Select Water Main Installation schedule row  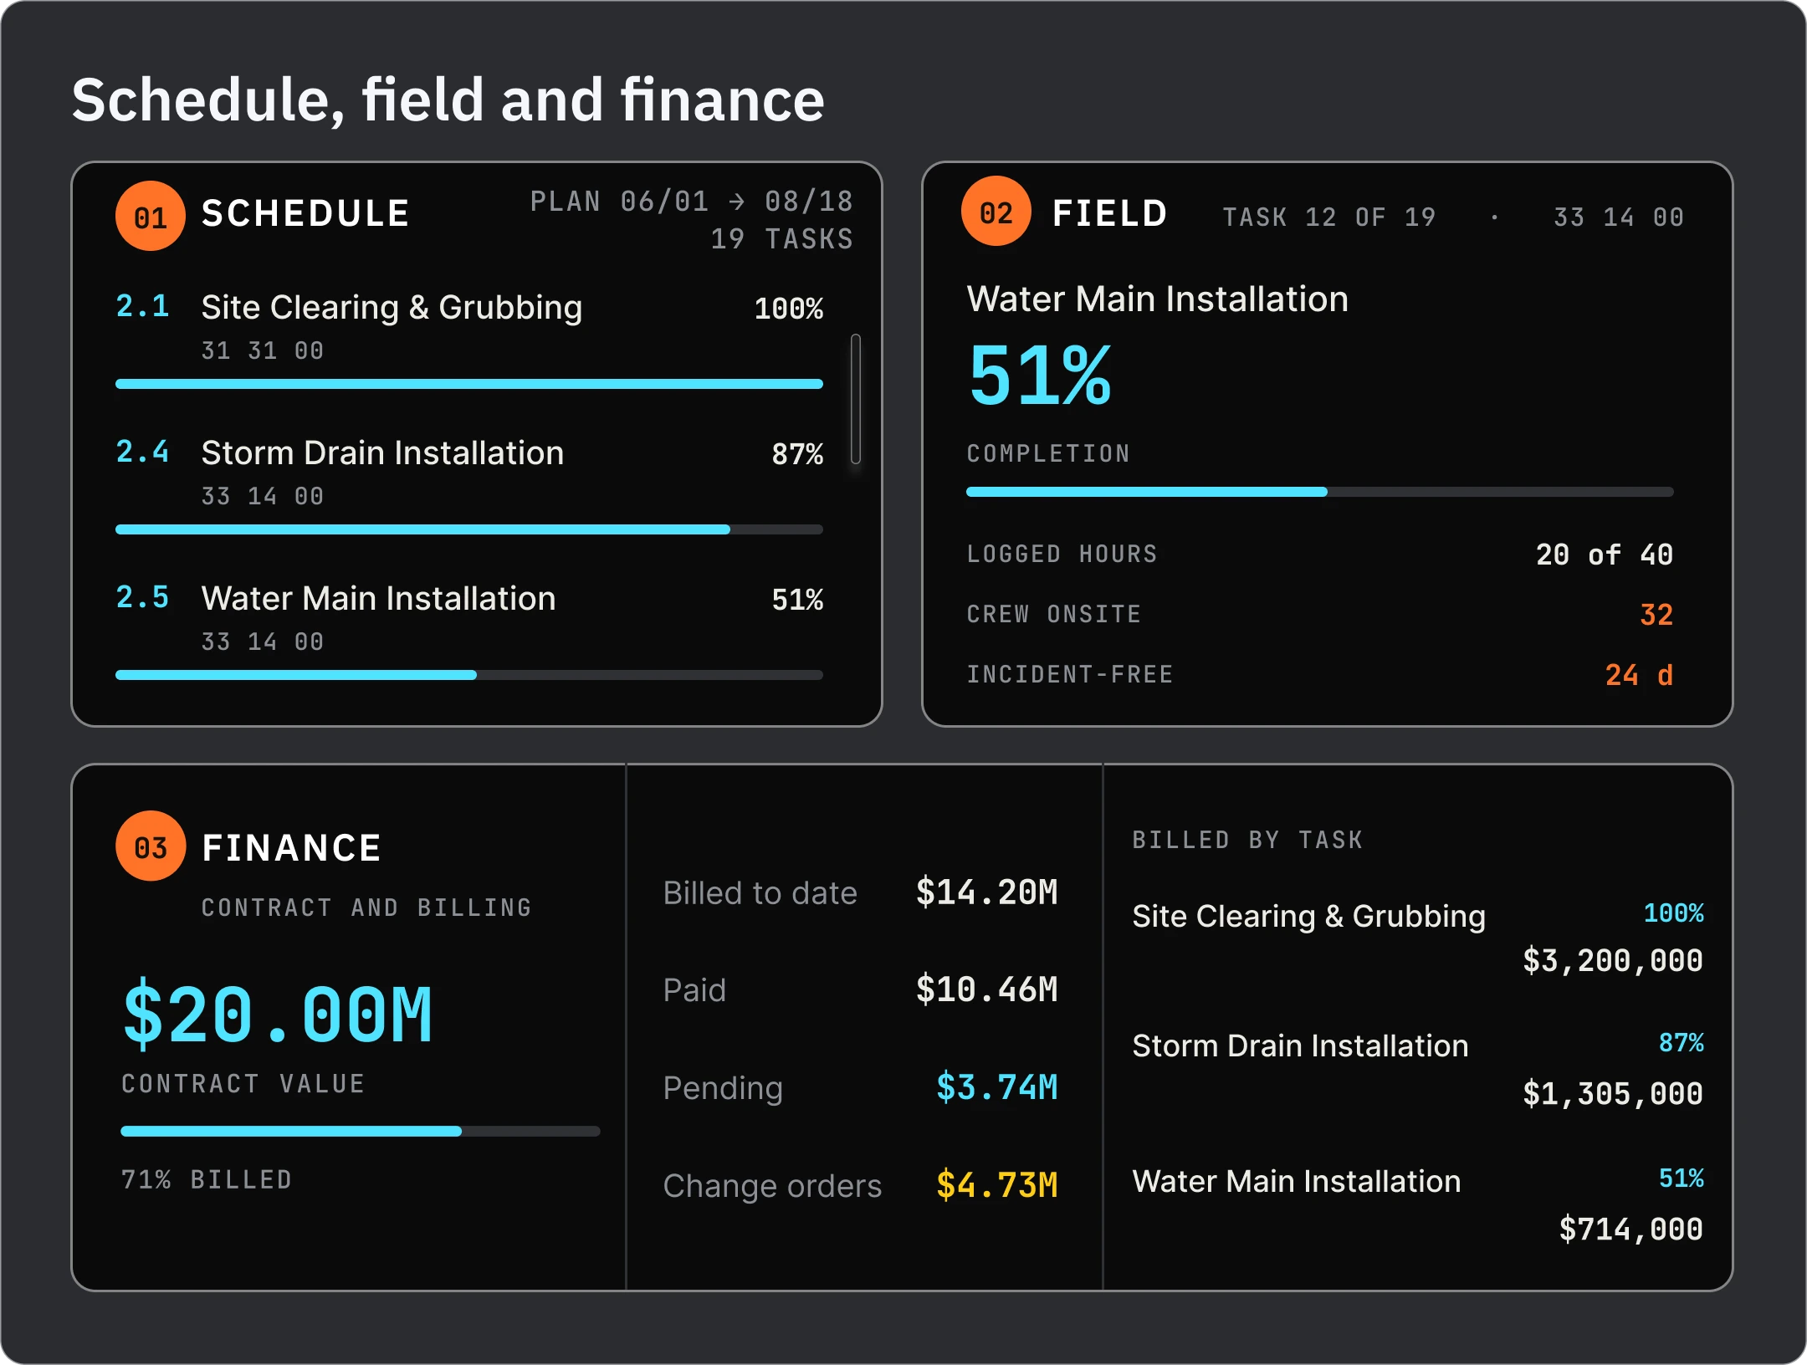(x=469, y=630)
